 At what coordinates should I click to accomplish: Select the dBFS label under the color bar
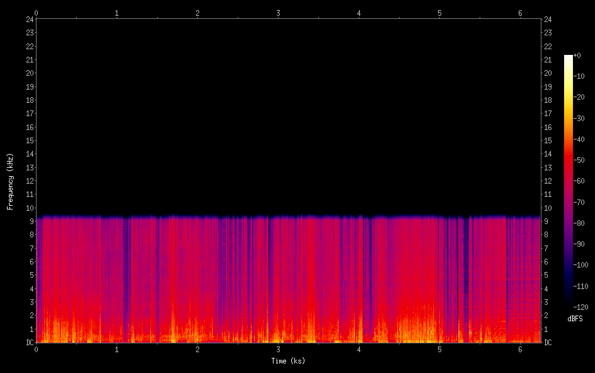575,319
